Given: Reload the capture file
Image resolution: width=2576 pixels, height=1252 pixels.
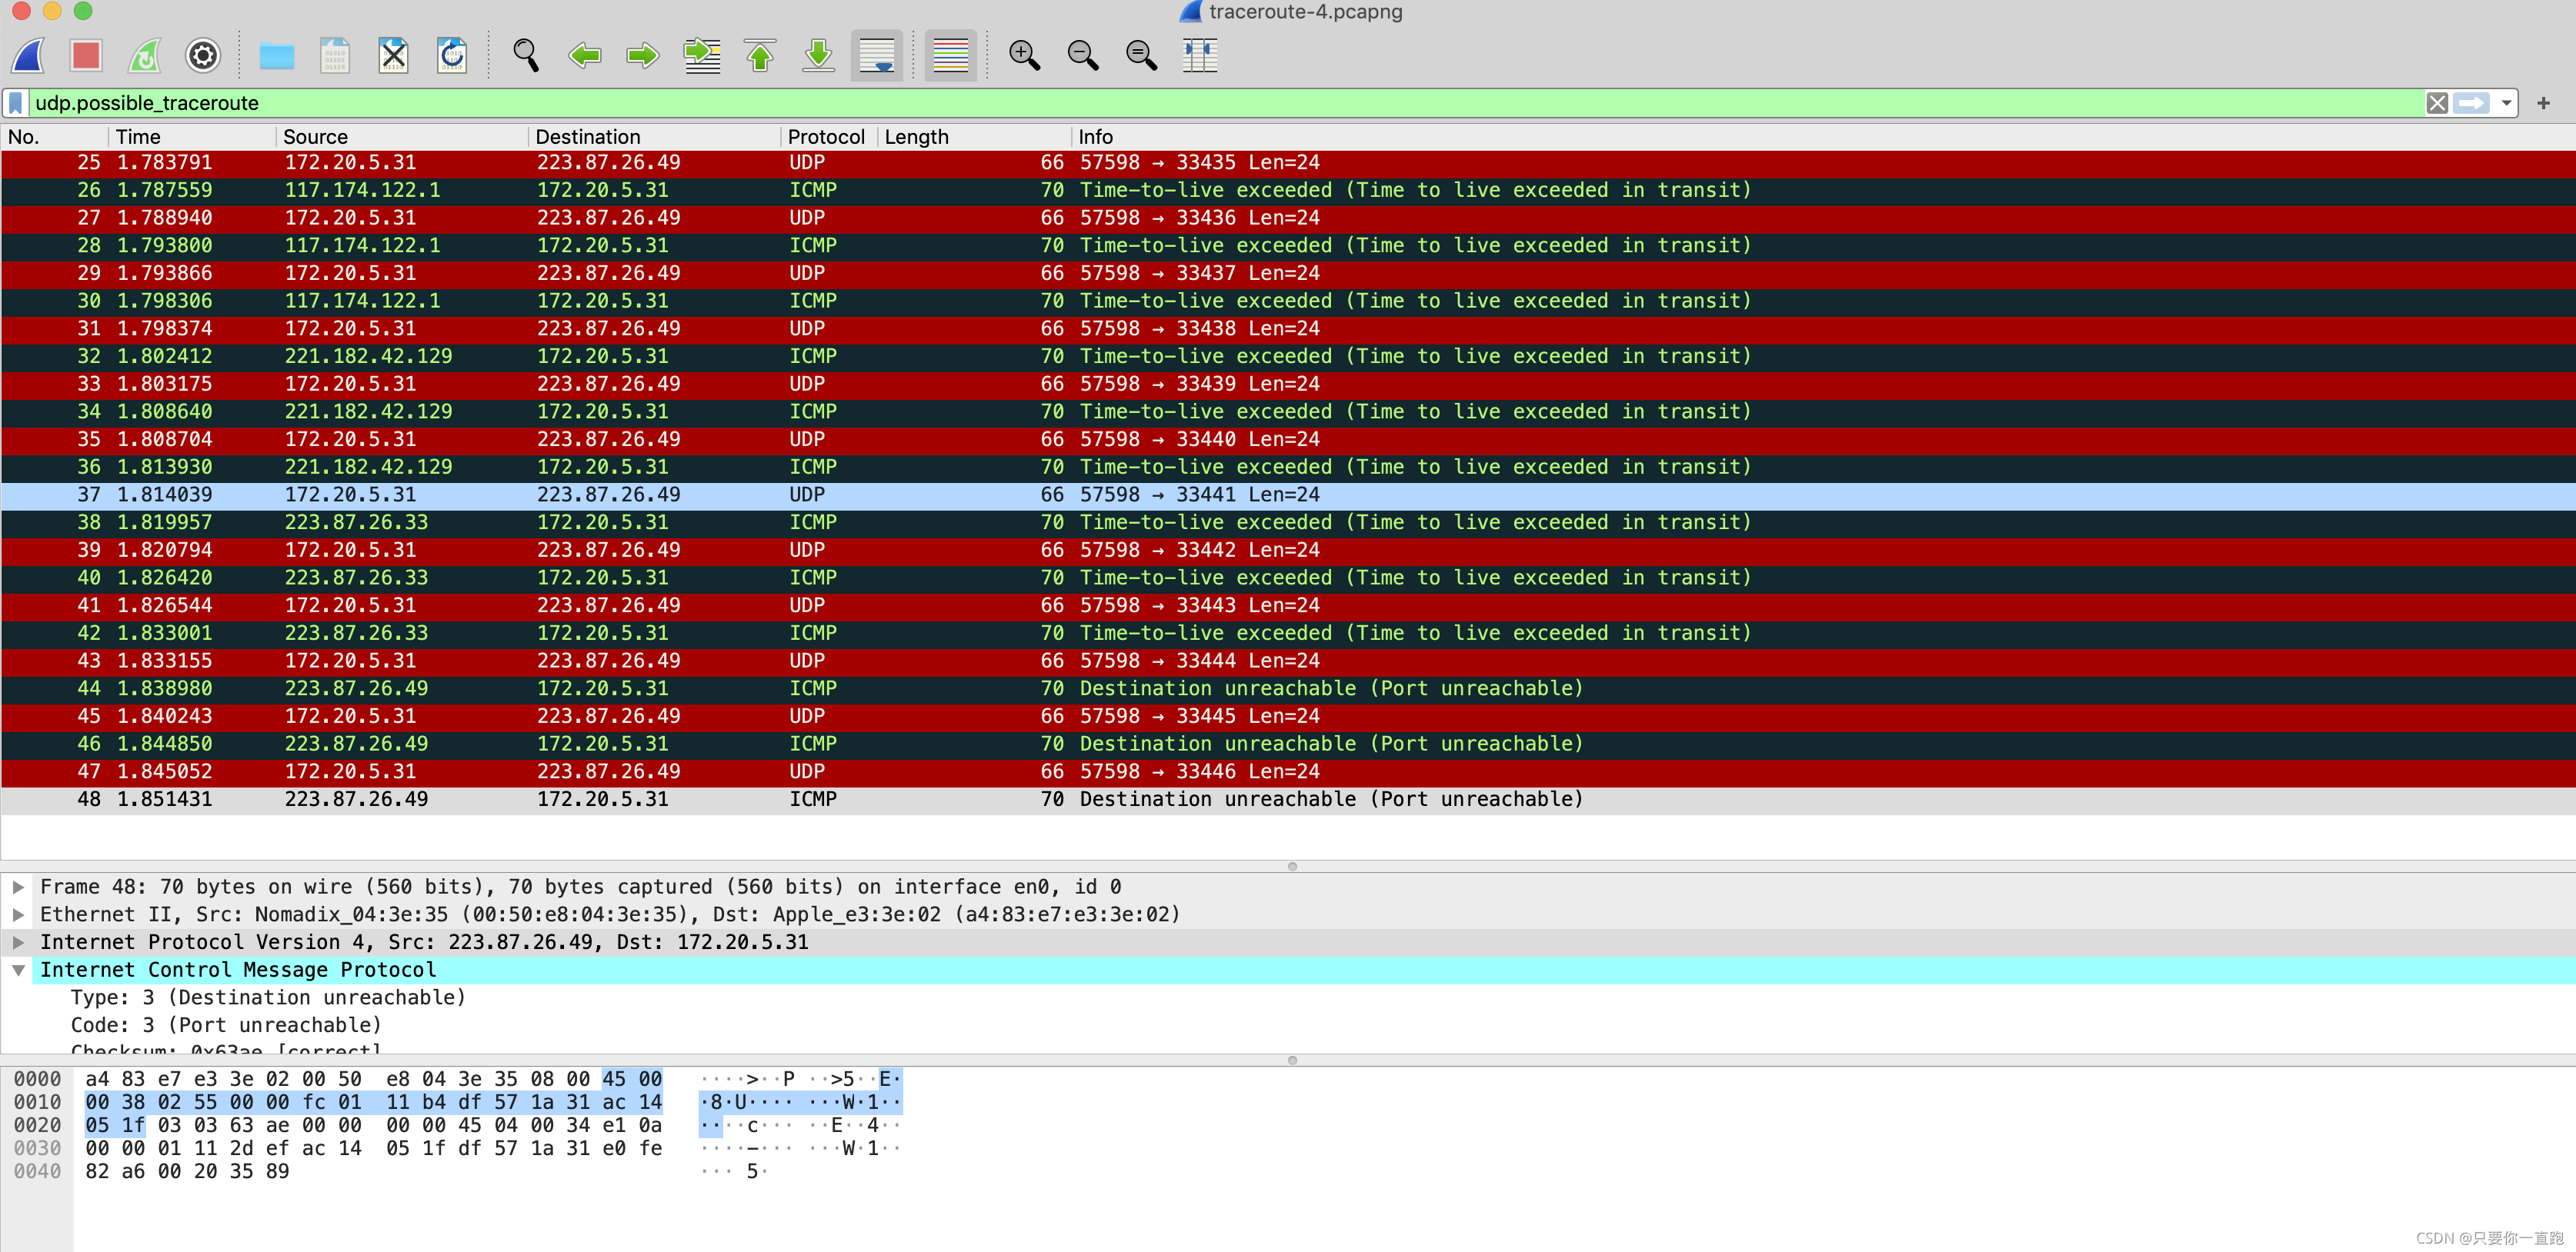Looking at the screenshot, I should (452, 55).
